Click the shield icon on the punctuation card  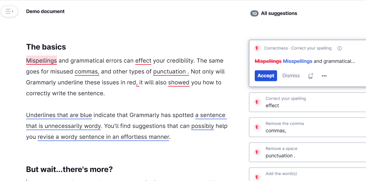[257, 152]
